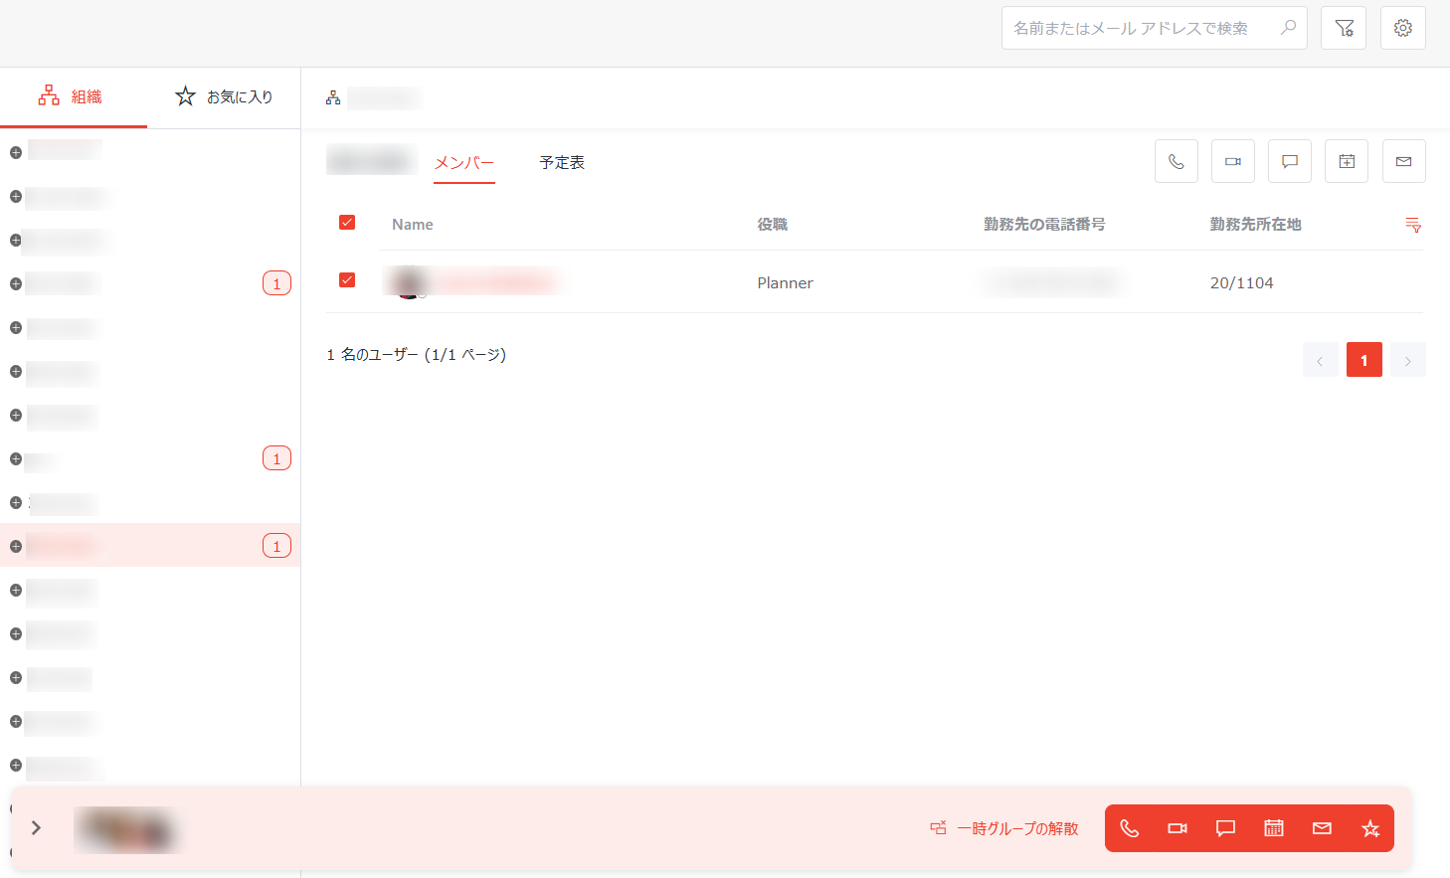Image resolution: width=1450 pixels, height=878 pixels.
Task: Send email with gray envelope icon
Action: (x=1404, y=161)
